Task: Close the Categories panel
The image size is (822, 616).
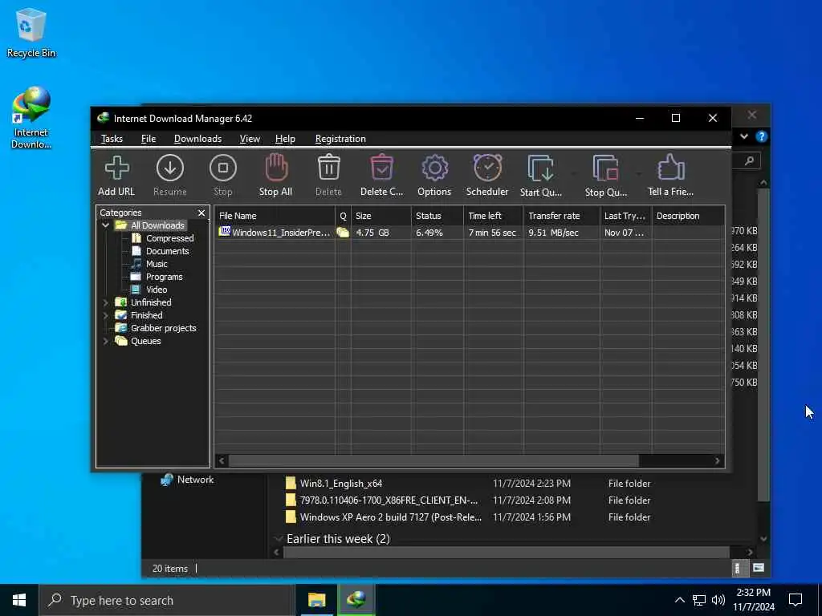Action: click(x=201, y=213)
